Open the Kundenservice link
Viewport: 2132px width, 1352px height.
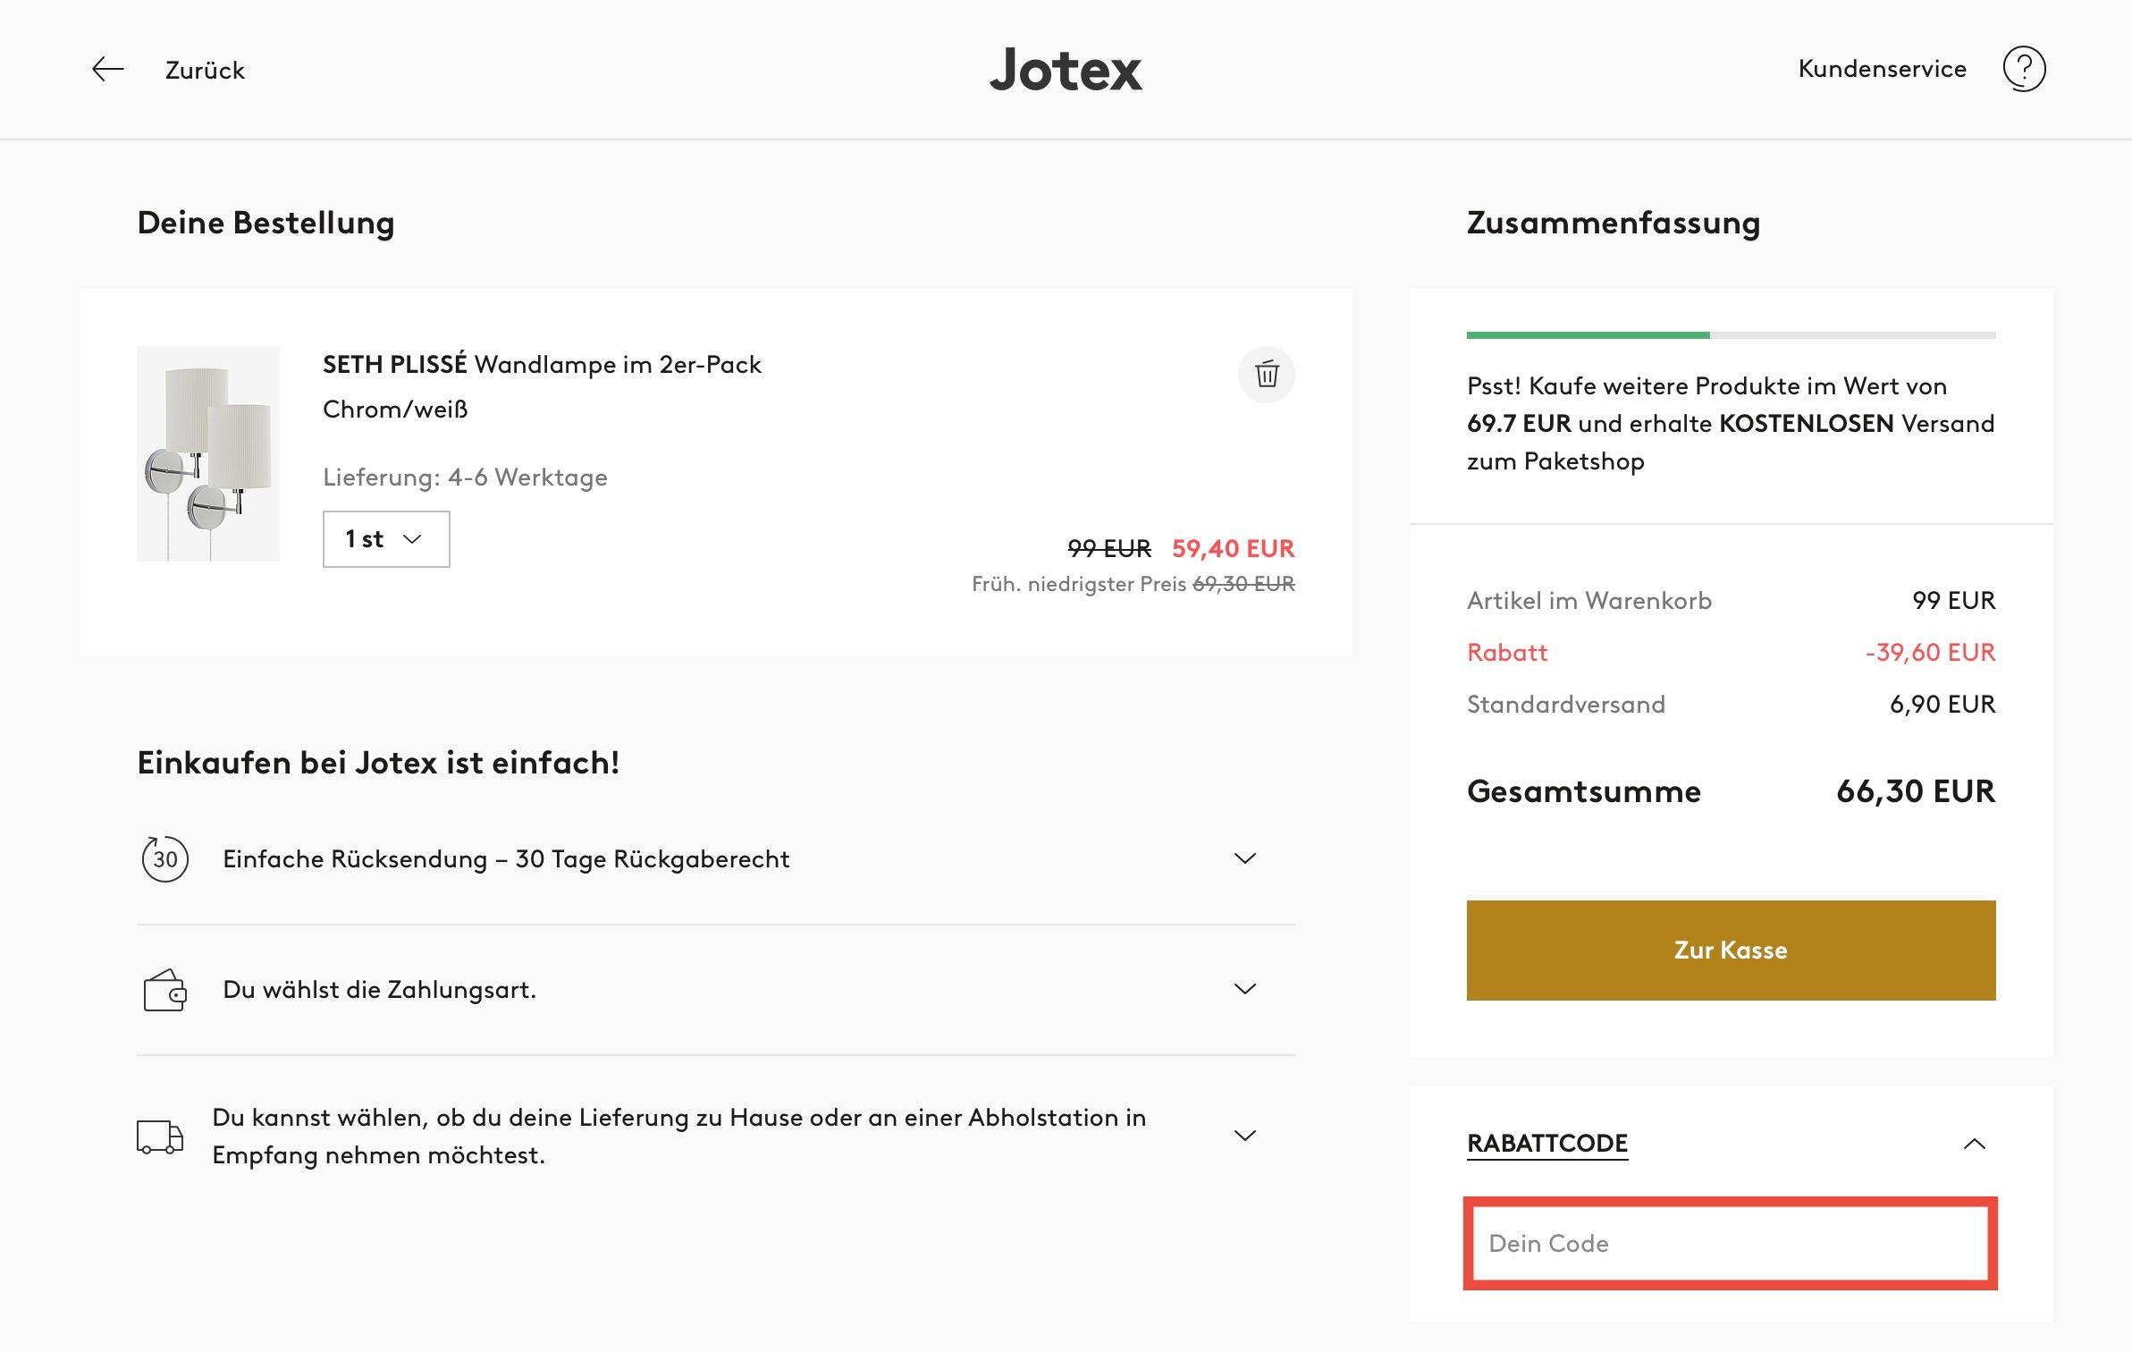pyautogui.click(x=1882, y=69)
